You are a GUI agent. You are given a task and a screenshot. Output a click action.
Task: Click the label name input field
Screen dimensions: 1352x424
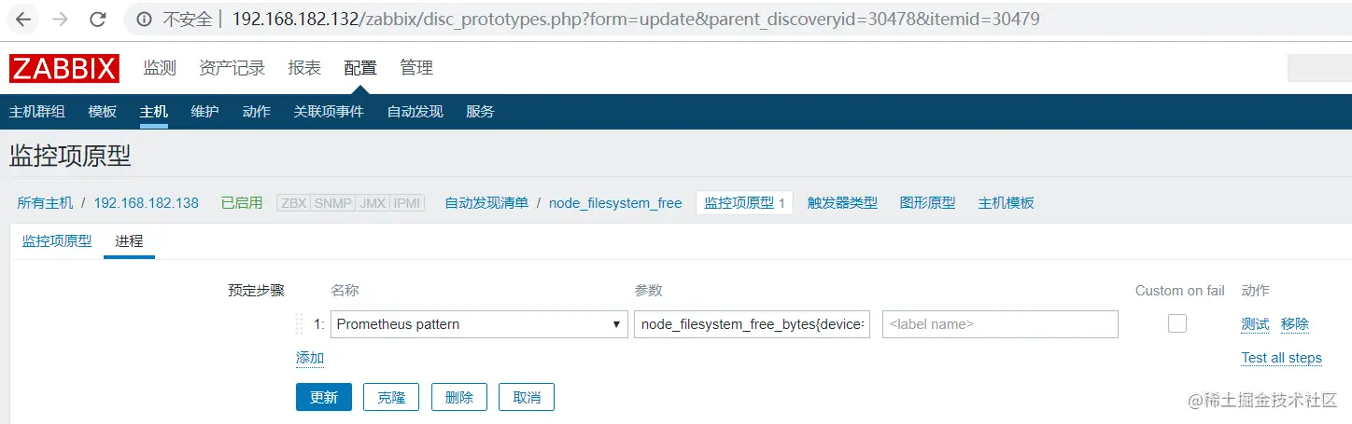[x=1000, y=324]
